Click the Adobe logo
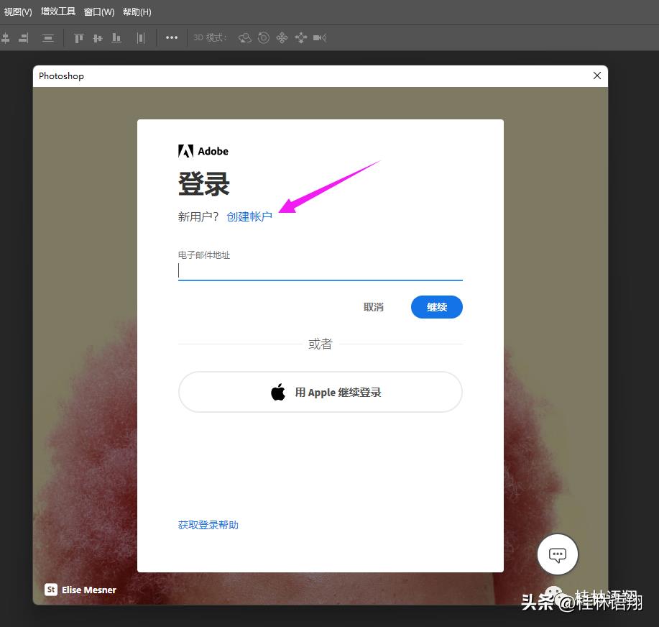This screenshot has width=659, height=627. coord(203,151)
